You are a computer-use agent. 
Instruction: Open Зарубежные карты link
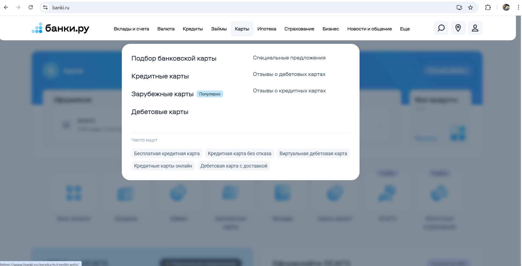(162, 94)
